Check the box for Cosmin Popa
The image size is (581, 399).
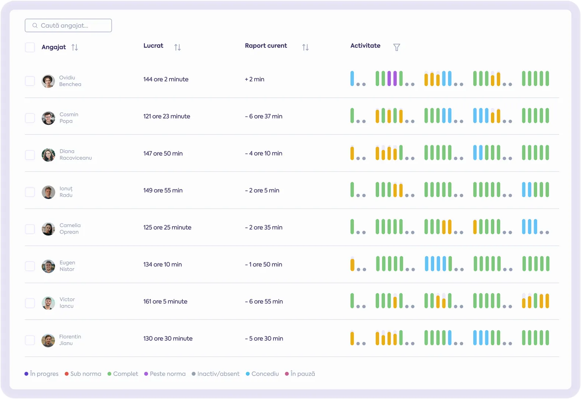[30, 118]
